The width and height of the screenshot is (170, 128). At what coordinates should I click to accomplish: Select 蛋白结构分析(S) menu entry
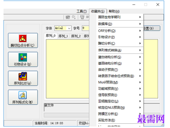coord(120,57)
